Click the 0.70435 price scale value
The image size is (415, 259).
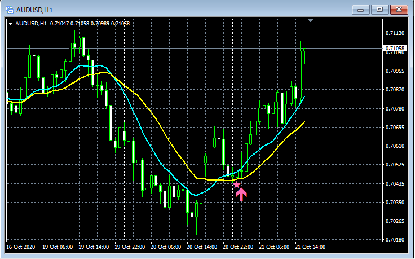[x=395, y=183]
